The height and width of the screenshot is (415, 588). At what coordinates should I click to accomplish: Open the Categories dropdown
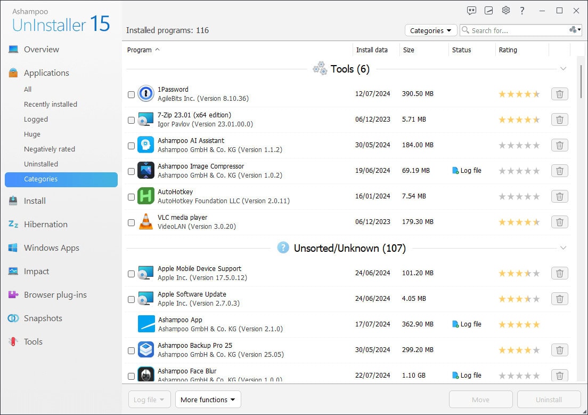431,30
